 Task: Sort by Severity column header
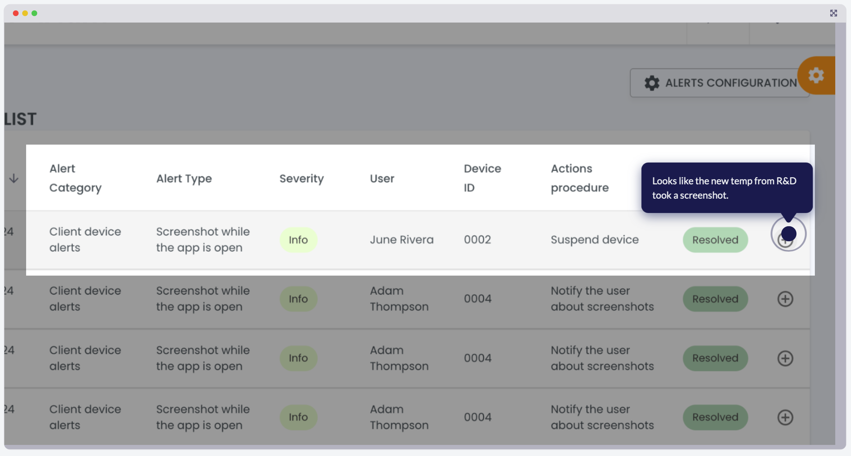[x=302, y=178]
